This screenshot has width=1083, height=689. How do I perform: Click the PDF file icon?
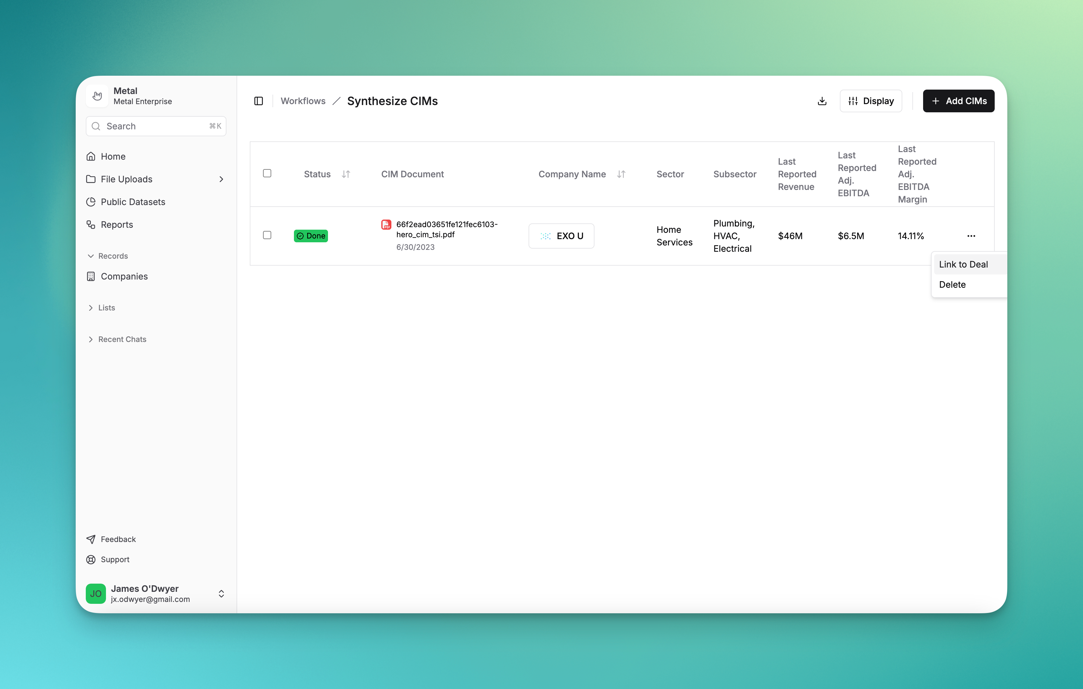(x=386, y=225)
